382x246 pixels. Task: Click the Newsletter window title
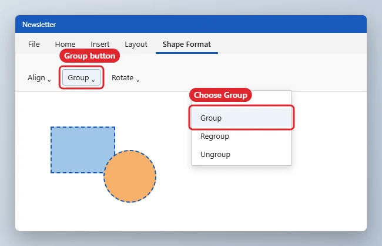[39, 25]
